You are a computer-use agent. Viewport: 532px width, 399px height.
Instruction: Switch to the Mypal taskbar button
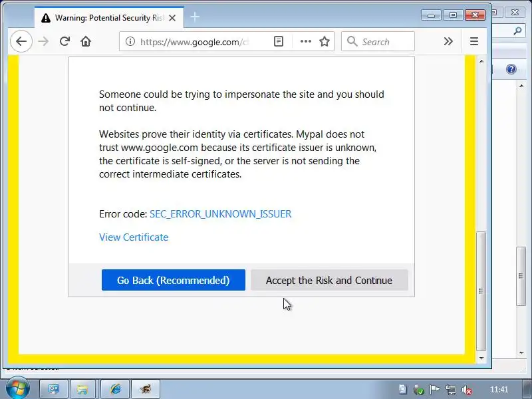click(146, 389)
